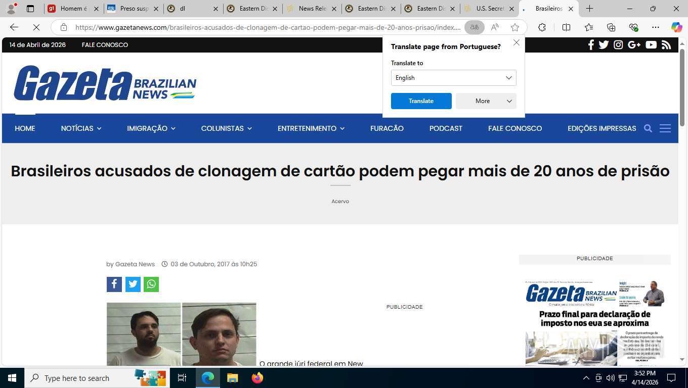Open the Gazeta printed edition ad image
The width and height of the screenshot is (688, 388).
coord(595,323)
